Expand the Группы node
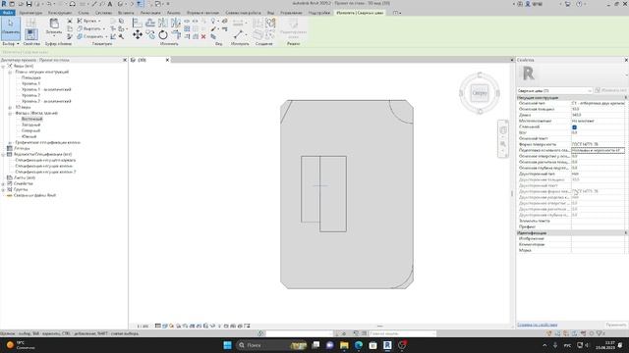629x353 pixels. 4,189
